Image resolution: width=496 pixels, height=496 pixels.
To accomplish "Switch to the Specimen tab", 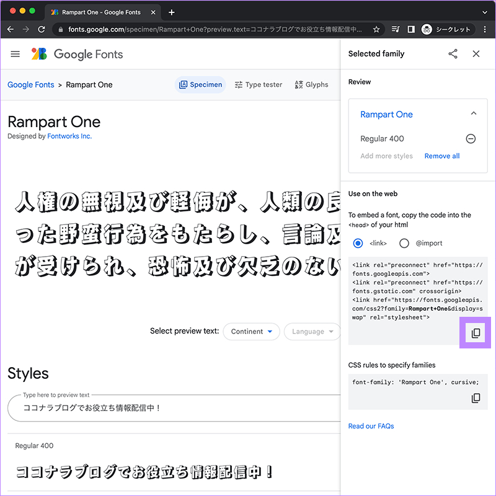I will pyautogui.click(x=200, y=84).
